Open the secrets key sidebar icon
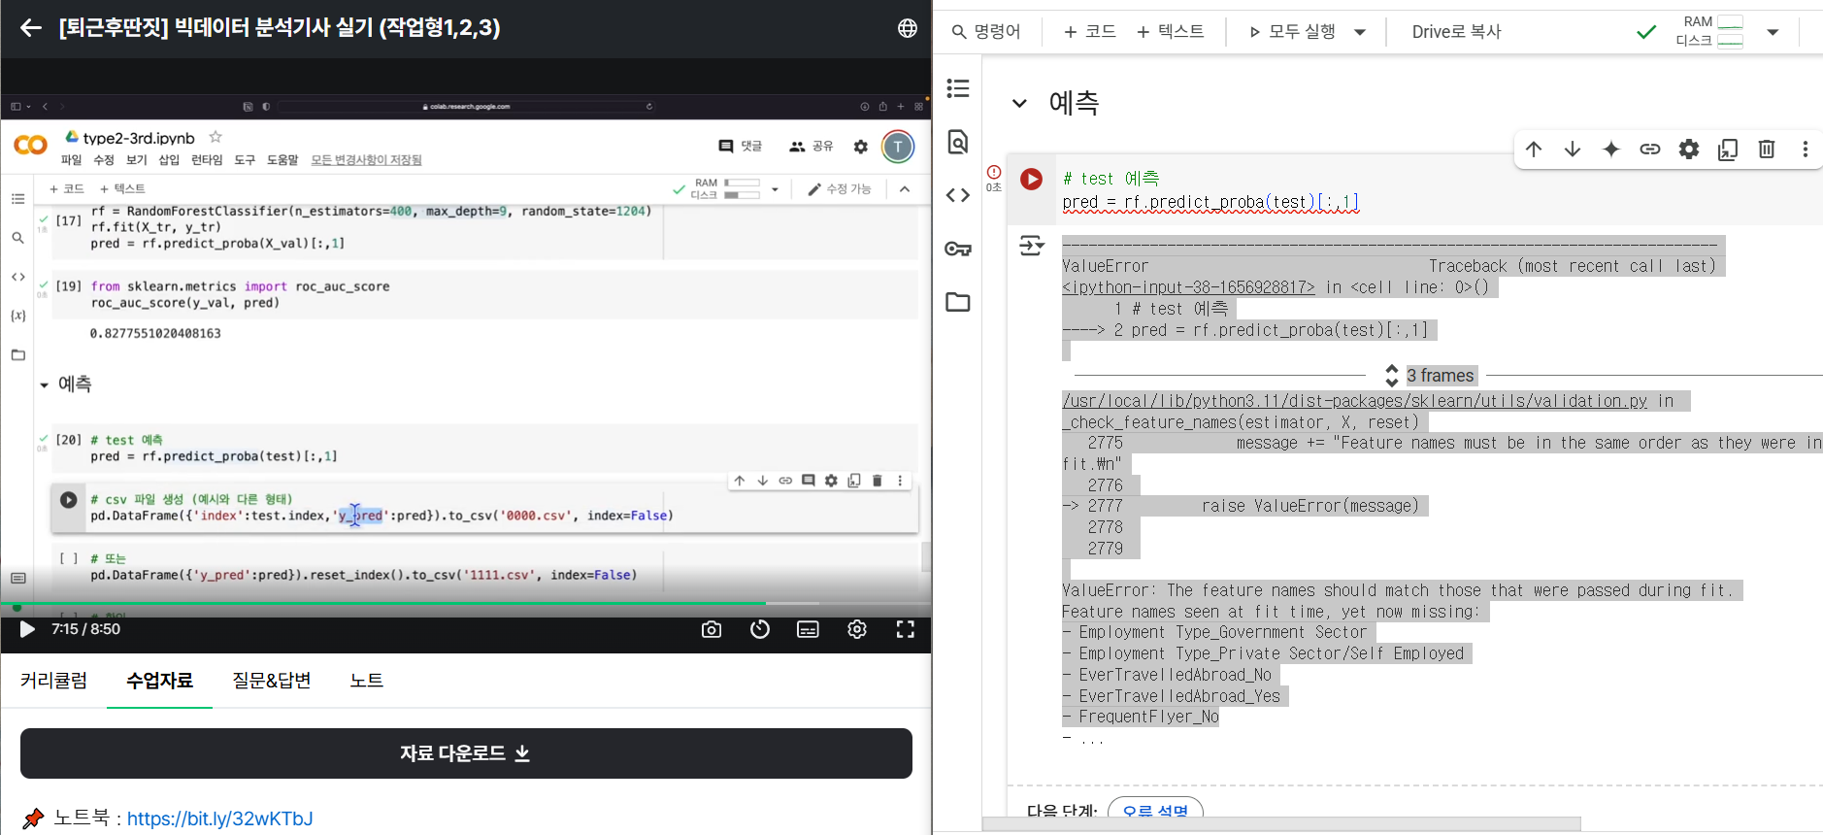This screenshot has width=1823, height=835. [958, 249]
